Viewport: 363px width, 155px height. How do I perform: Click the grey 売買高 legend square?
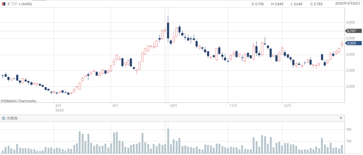[x=4, y=118]
